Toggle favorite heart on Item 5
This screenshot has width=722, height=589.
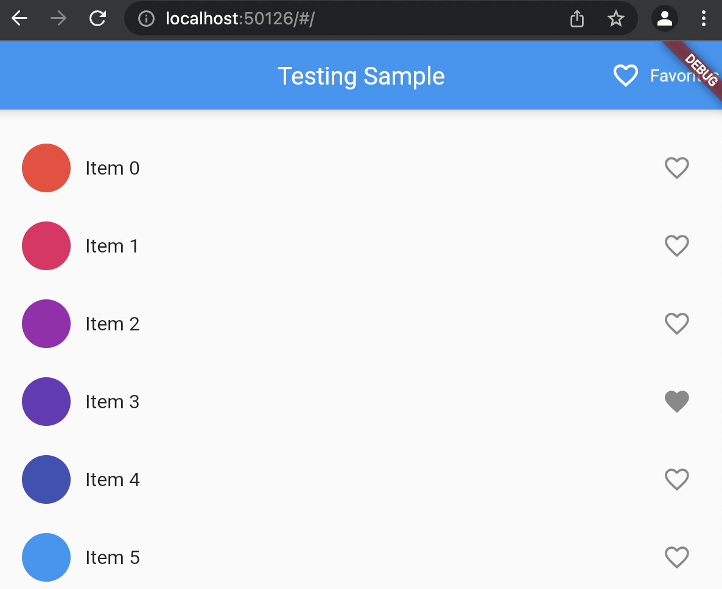[676, 557]
